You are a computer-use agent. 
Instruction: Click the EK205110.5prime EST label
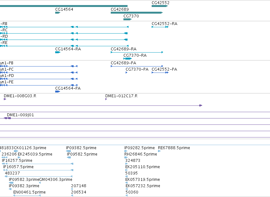click(142, 167)
